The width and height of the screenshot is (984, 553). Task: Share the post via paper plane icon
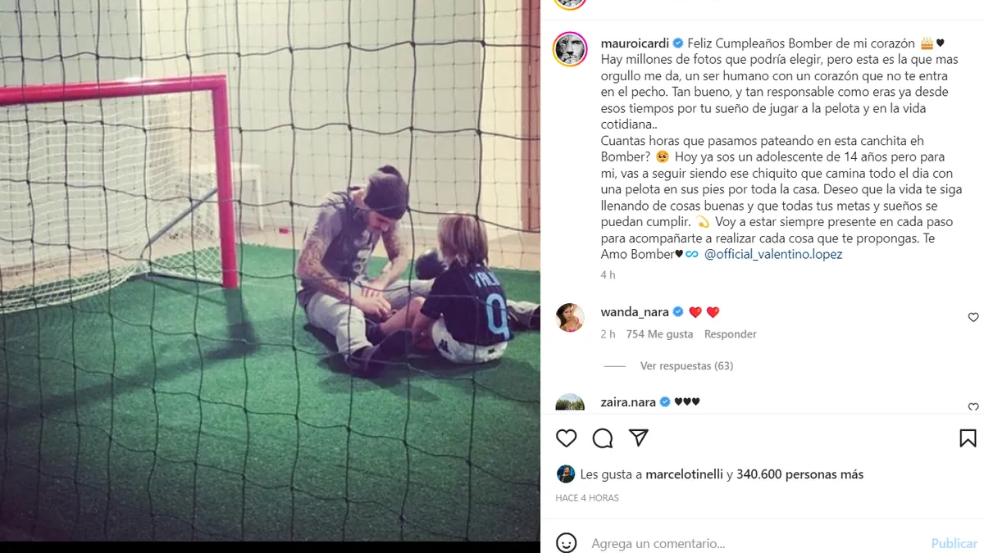[x=639, y=437]
